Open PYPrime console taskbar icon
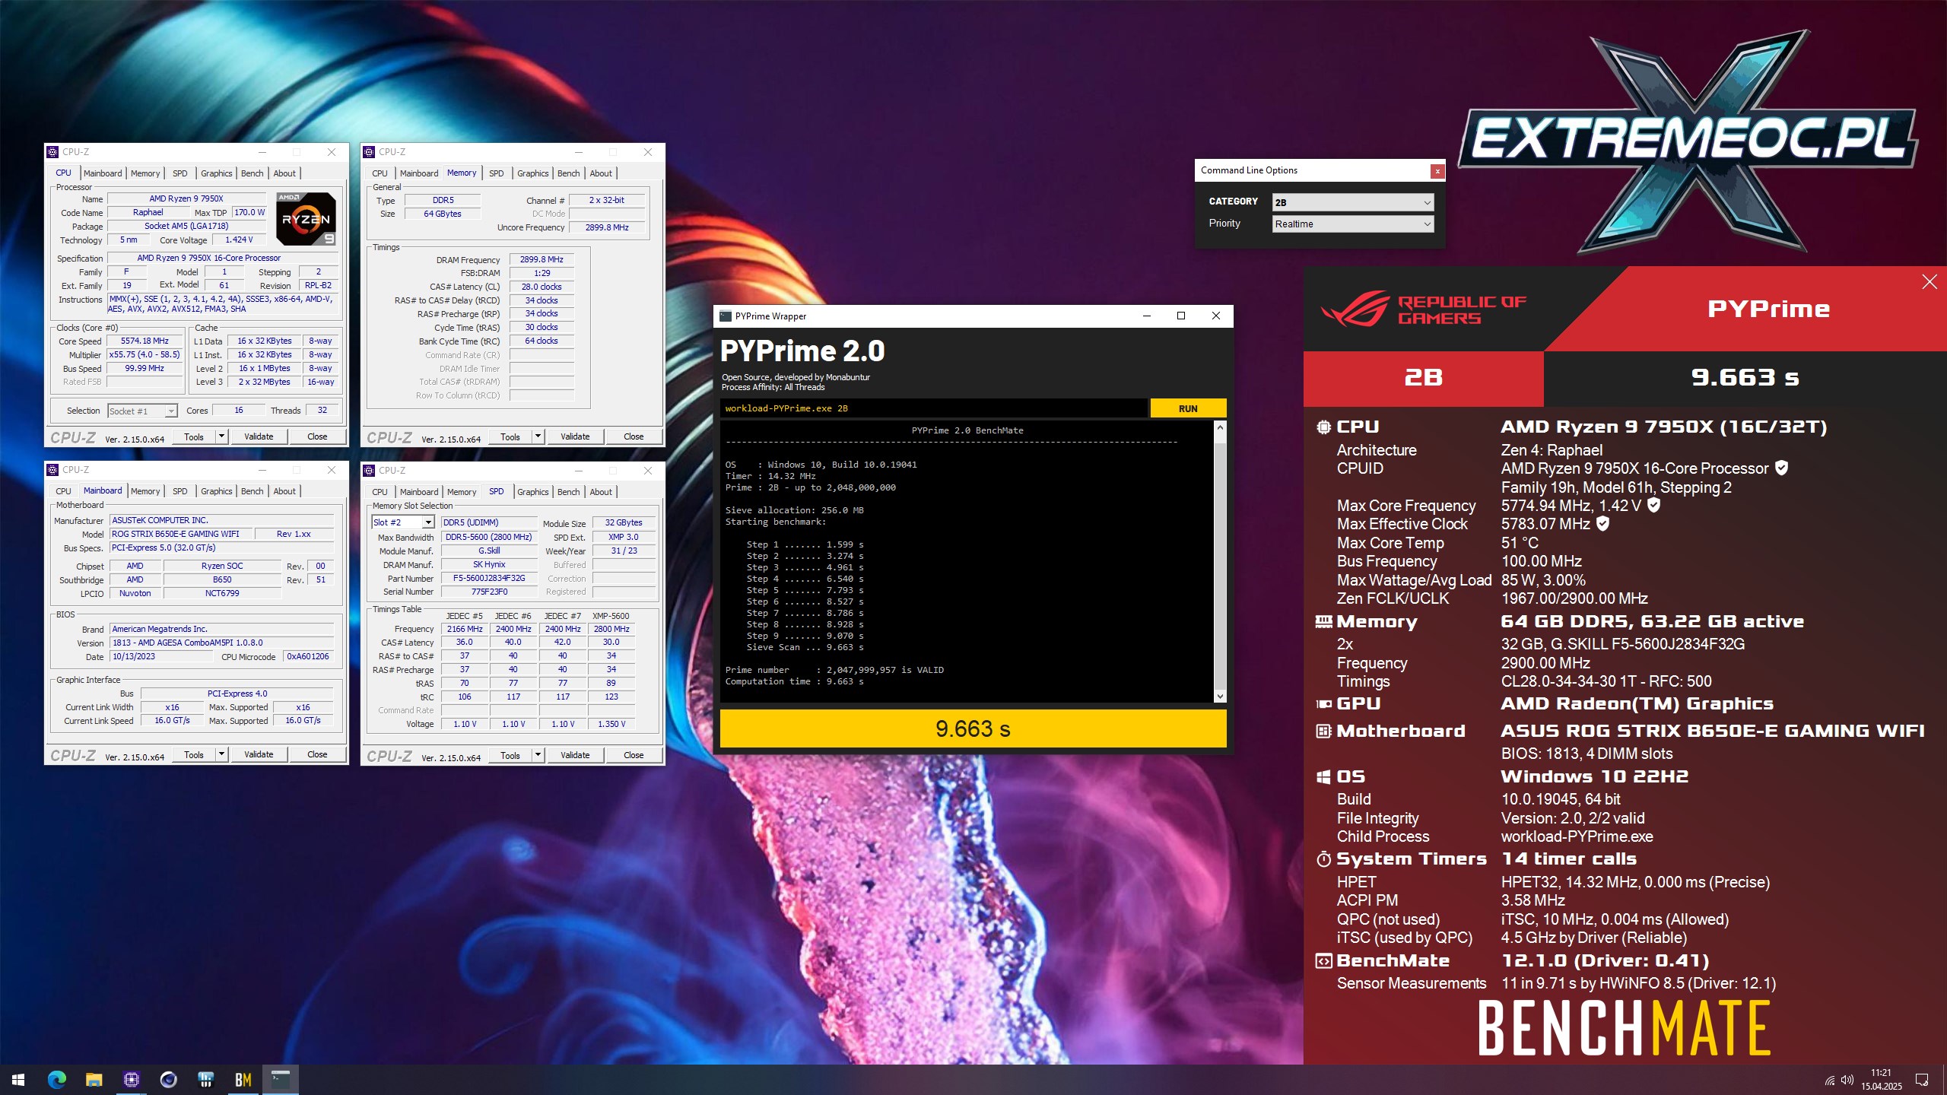Viewport: 1947px width, 1095px height. [x=281, y=1079]
